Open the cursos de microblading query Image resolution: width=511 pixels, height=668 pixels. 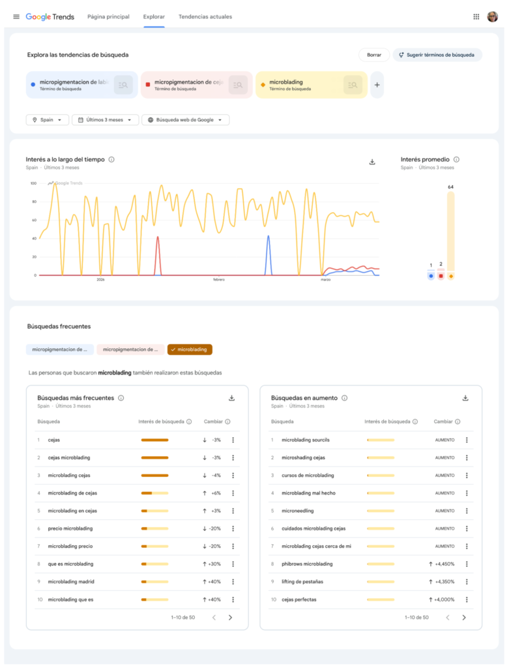click(308, 476)
